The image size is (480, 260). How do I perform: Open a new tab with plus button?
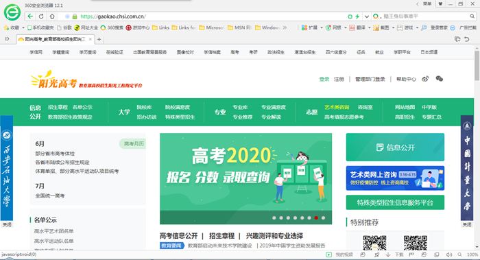pos(99,39)
